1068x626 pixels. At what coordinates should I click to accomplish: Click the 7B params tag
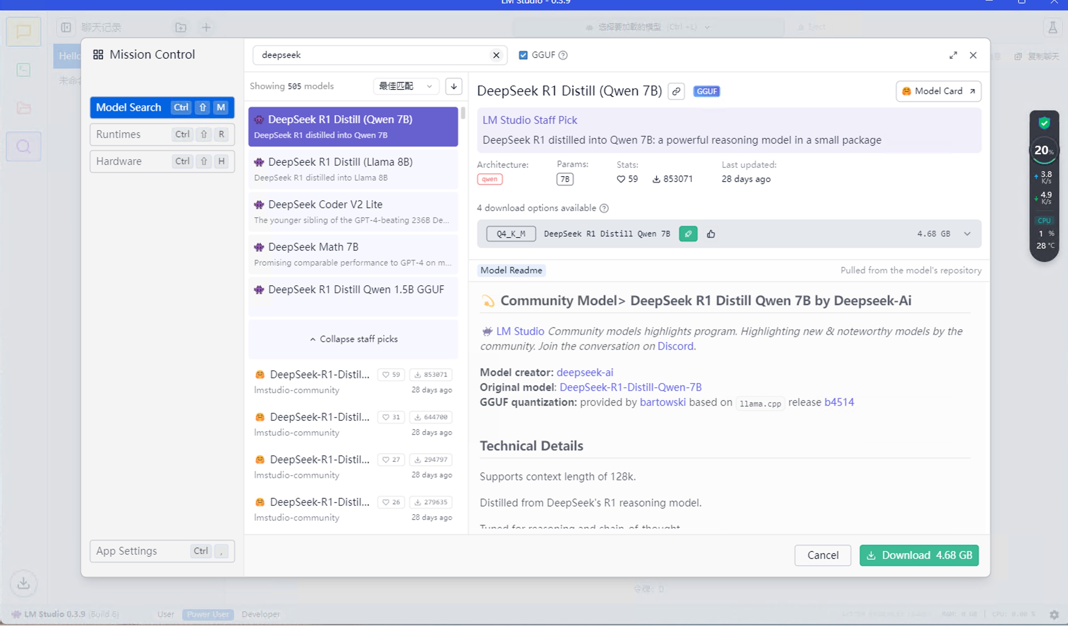(x=564, y=179)
